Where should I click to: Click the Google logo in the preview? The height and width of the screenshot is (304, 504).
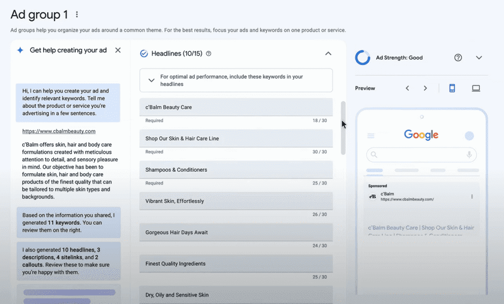[421, 135]
